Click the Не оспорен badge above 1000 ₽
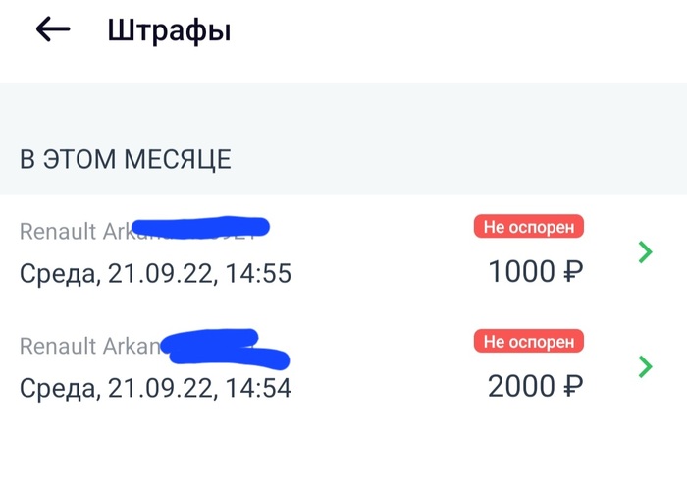This screenshot has width=687, height=496. (x=529, y=227)
